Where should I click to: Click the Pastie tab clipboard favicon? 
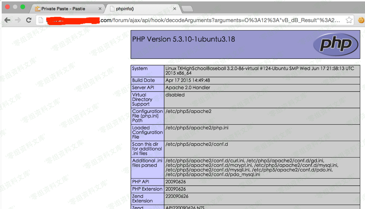(38, 9)
